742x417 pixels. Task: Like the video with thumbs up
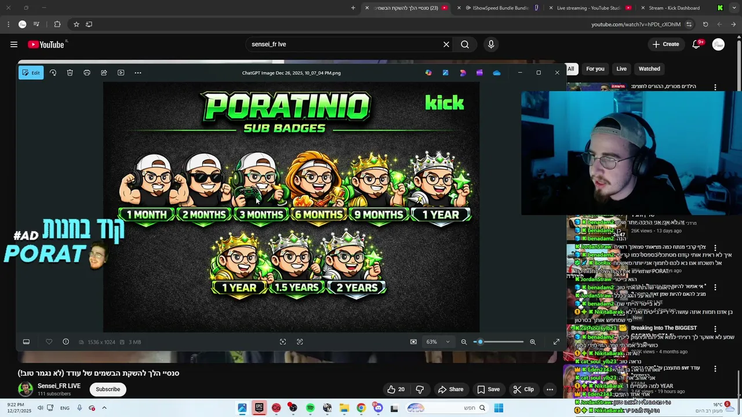[396, 389]
